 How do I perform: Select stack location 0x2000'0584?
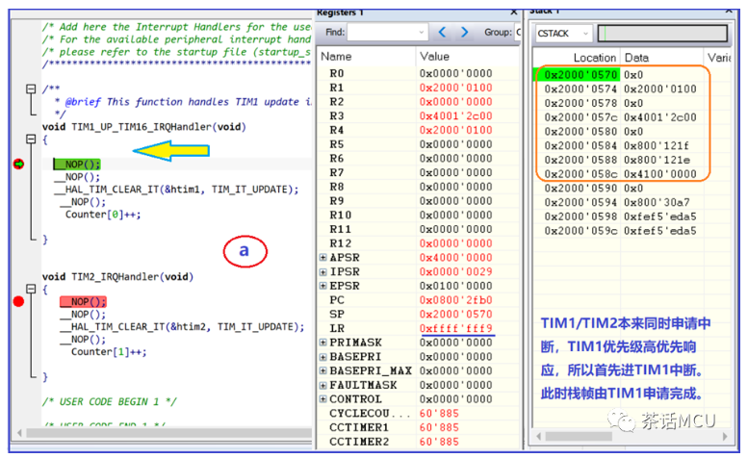point(580,146)
